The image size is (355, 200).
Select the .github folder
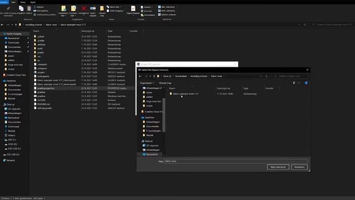(40, 37)
